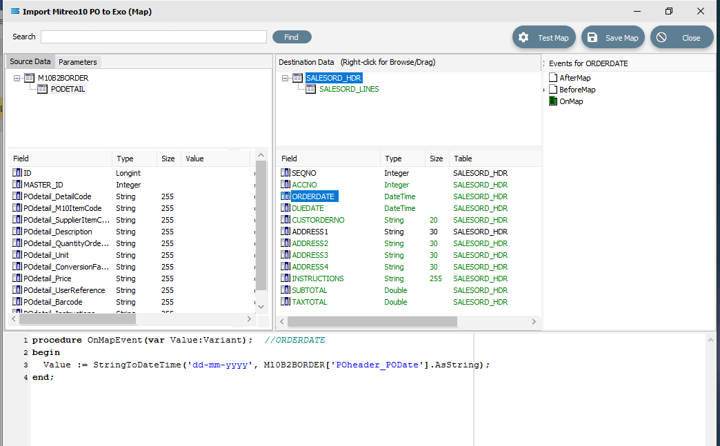Run the Test Map button

(x=545, y=38)
